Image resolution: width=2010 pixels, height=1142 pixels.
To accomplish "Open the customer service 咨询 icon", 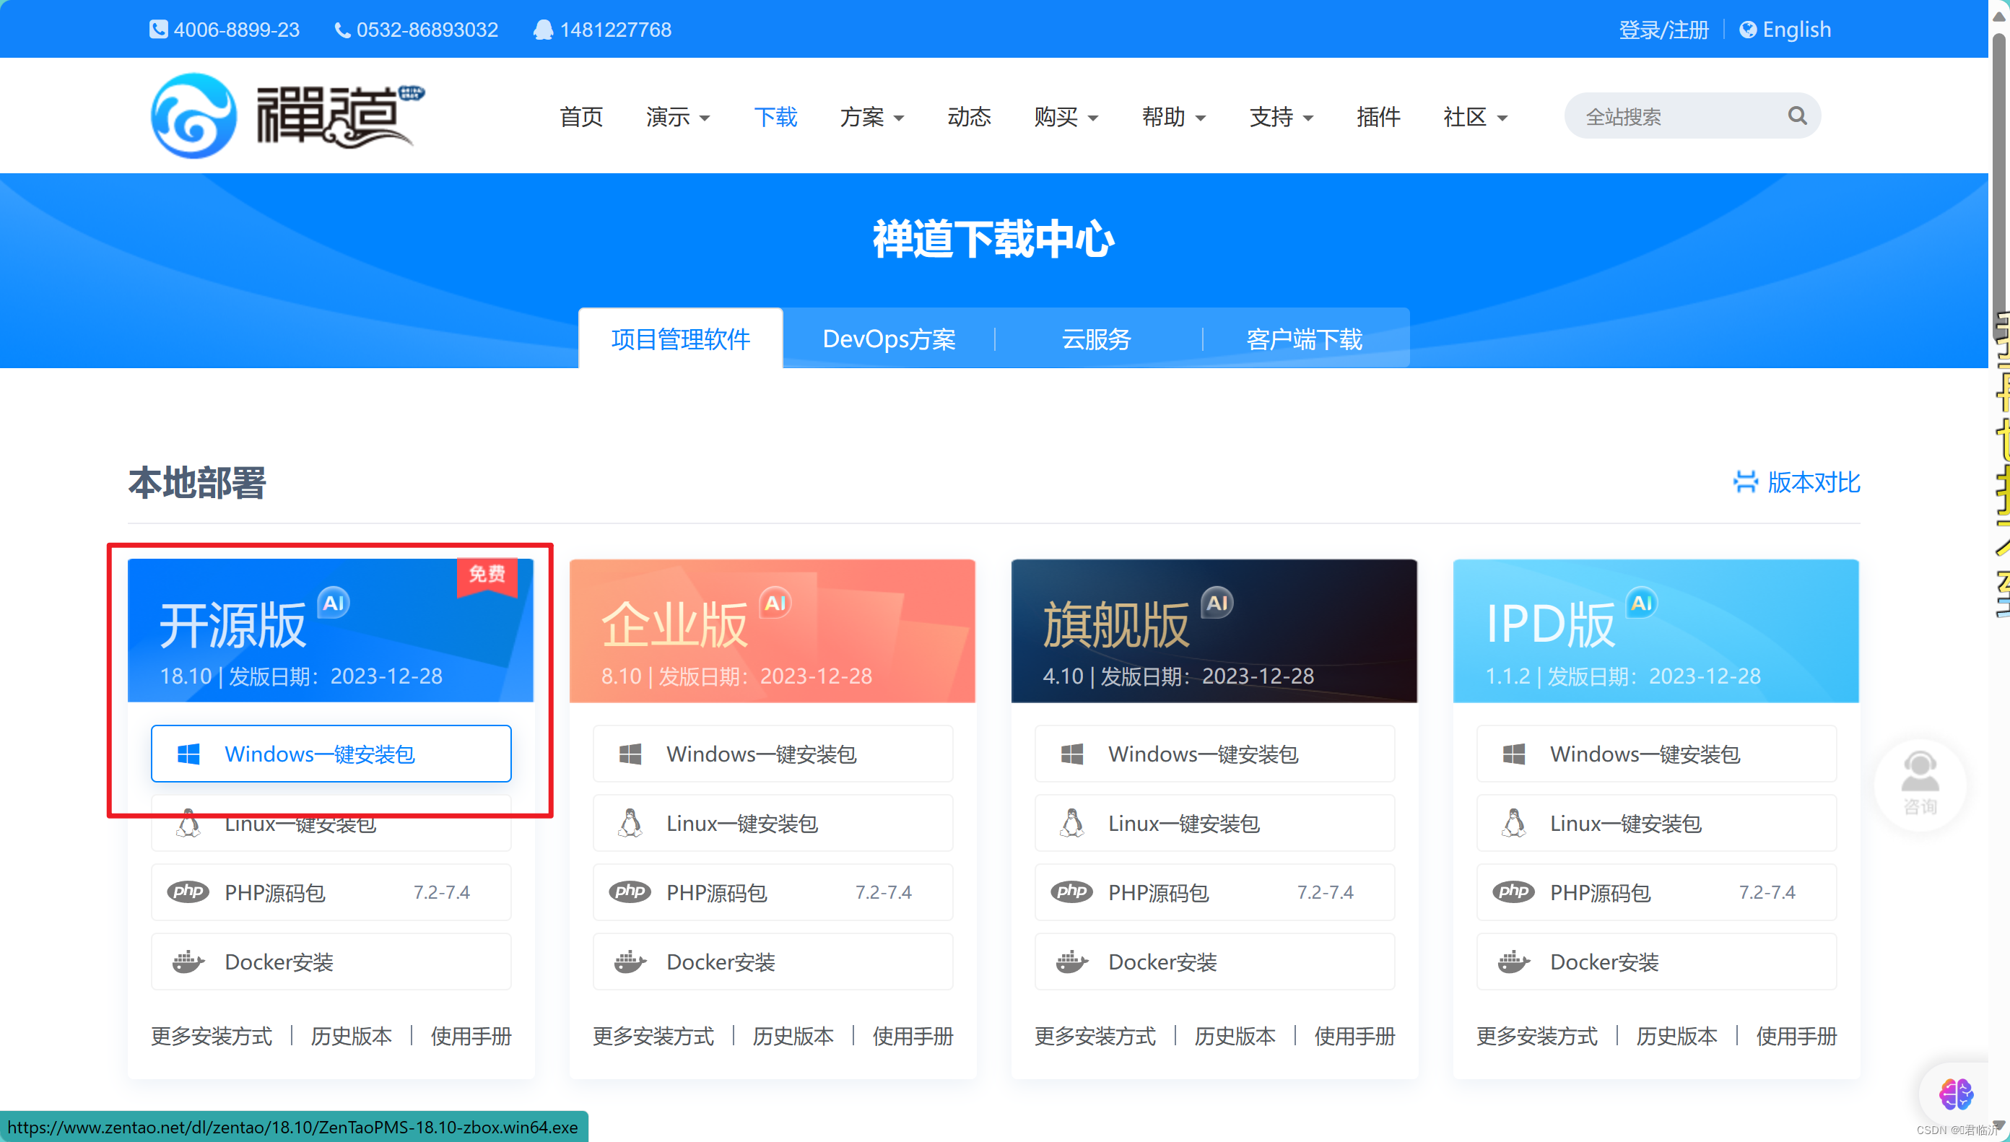I will [1919, 782].
